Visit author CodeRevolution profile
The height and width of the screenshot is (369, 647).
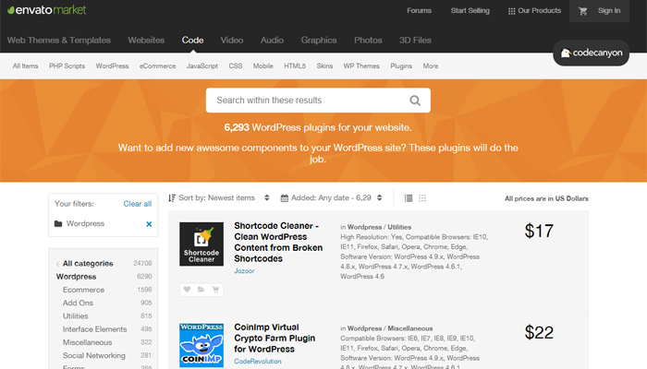258,362
